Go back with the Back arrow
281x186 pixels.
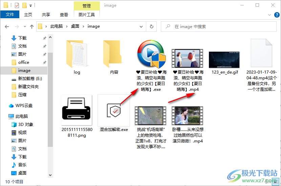click(7, 27)
